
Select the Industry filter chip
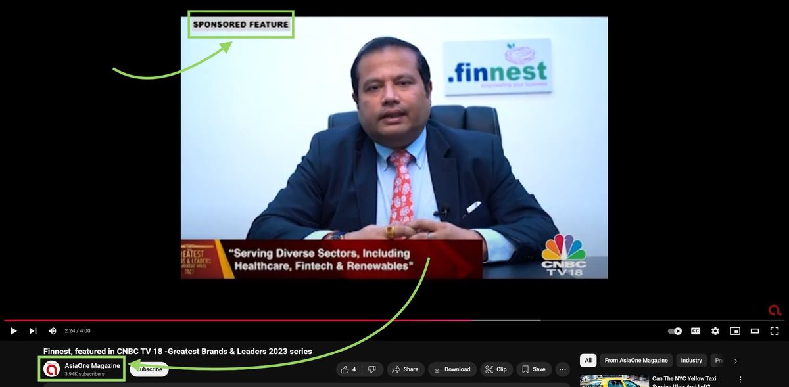coord(691,360)
